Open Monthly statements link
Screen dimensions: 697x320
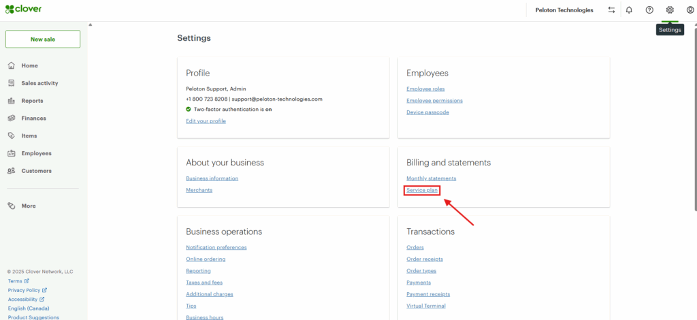(x=431, y=178)
